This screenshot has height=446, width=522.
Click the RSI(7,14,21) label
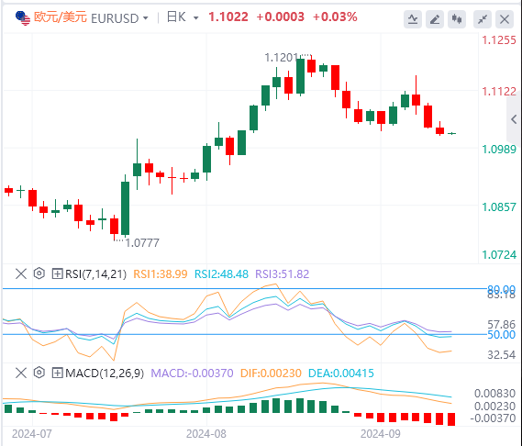[x=96, y=274]
